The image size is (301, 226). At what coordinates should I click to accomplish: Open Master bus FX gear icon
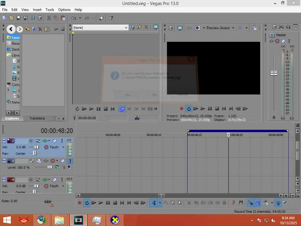click(277, 41)
